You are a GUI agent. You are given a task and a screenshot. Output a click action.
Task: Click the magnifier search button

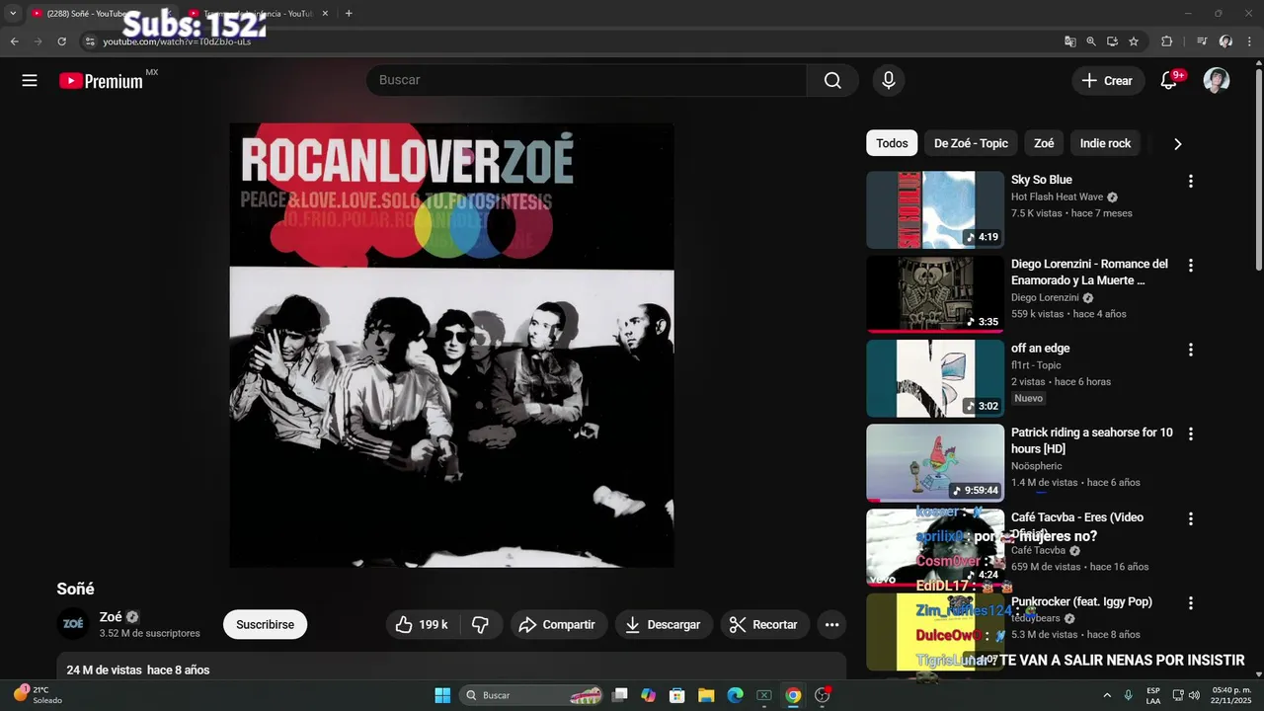coord(832,81)
